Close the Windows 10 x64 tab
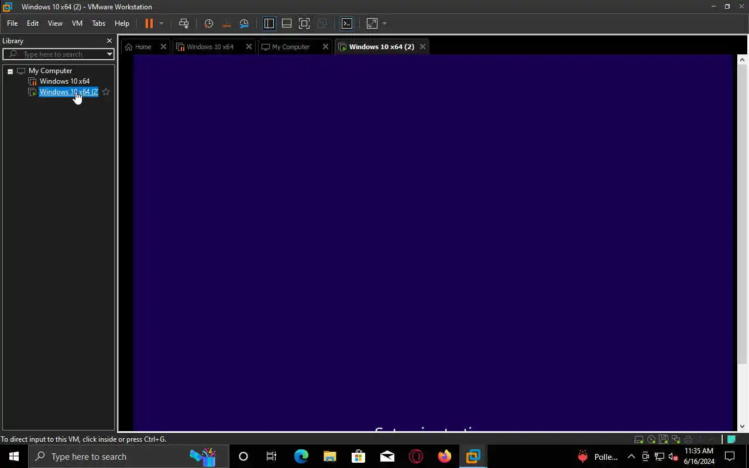 coord(249,47)
